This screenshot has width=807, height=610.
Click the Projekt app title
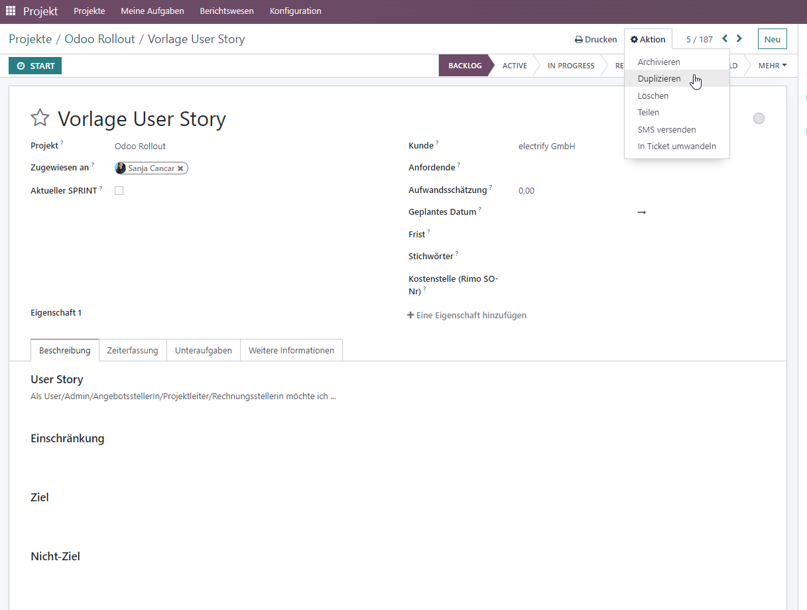pos(40,11)
